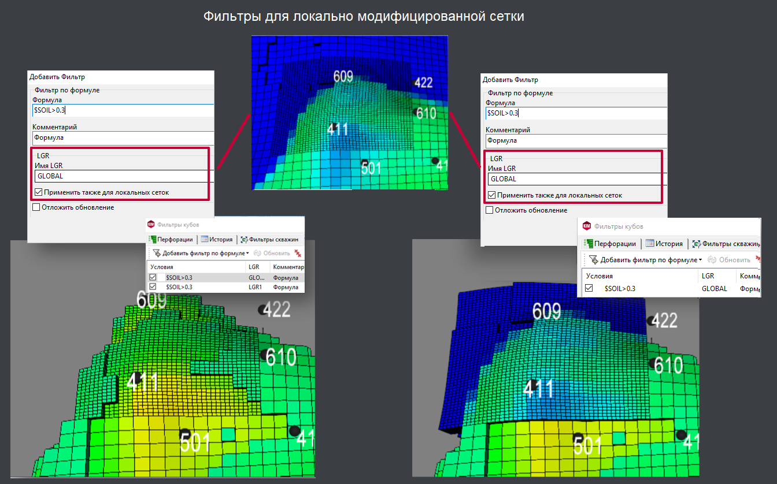Click the 'Формула' input field containing $SOIL>0.3 in right dialog
777x484 pixels.
click(576, 113)
